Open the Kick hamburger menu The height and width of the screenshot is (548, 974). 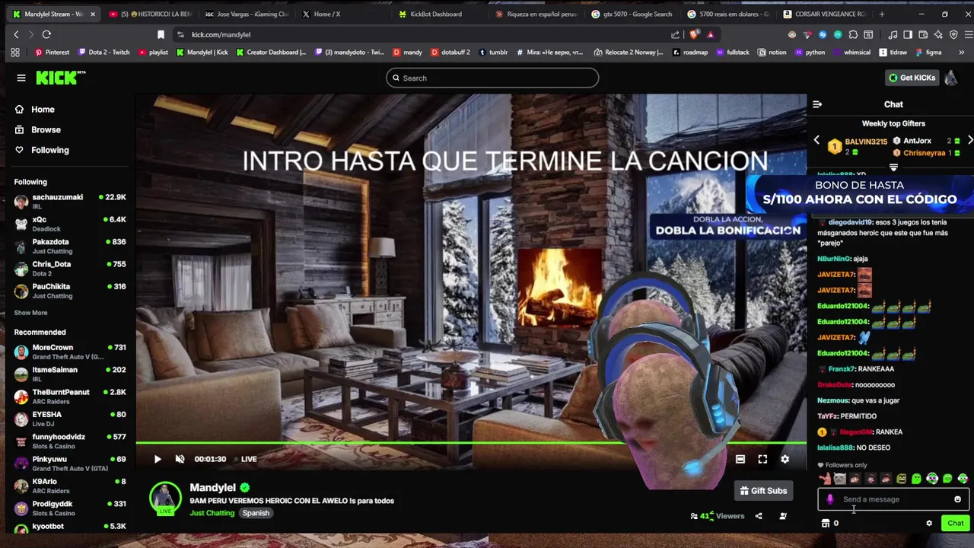pos(21,78)
